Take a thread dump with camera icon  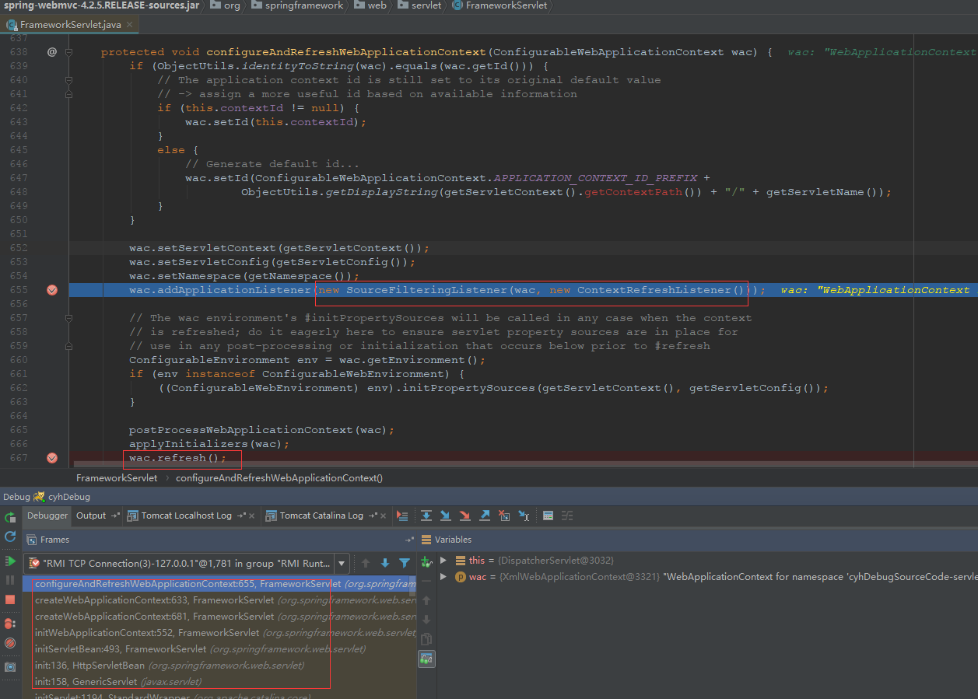(x=10, y=667)
